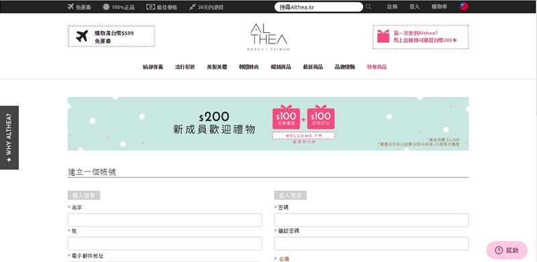
Task: Click the first pink $100 first-purchase coupon
Action: [287, 117]
